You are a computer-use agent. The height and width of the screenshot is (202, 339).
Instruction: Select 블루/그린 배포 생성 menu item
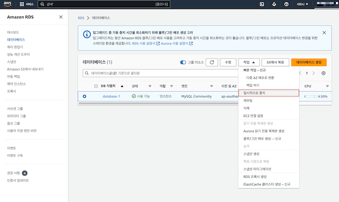(x=269, y=138)
